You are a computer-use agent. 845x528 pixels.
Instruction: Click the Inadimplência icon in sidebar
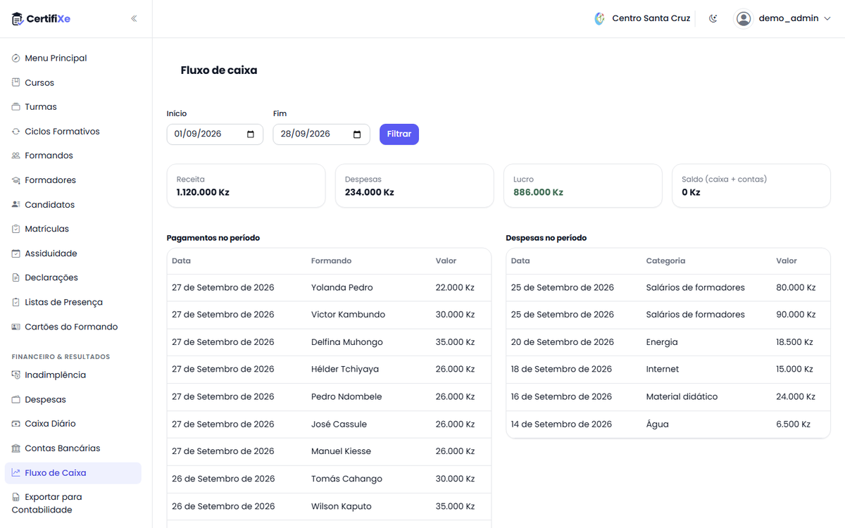(16, 375)
